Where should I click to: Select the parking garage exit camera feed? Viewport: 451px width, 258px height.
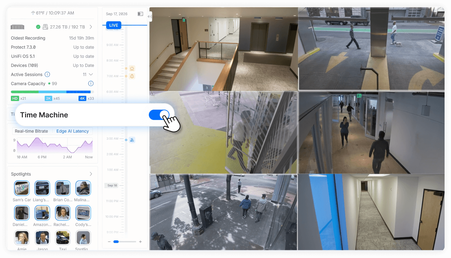[x=371, y=49]
